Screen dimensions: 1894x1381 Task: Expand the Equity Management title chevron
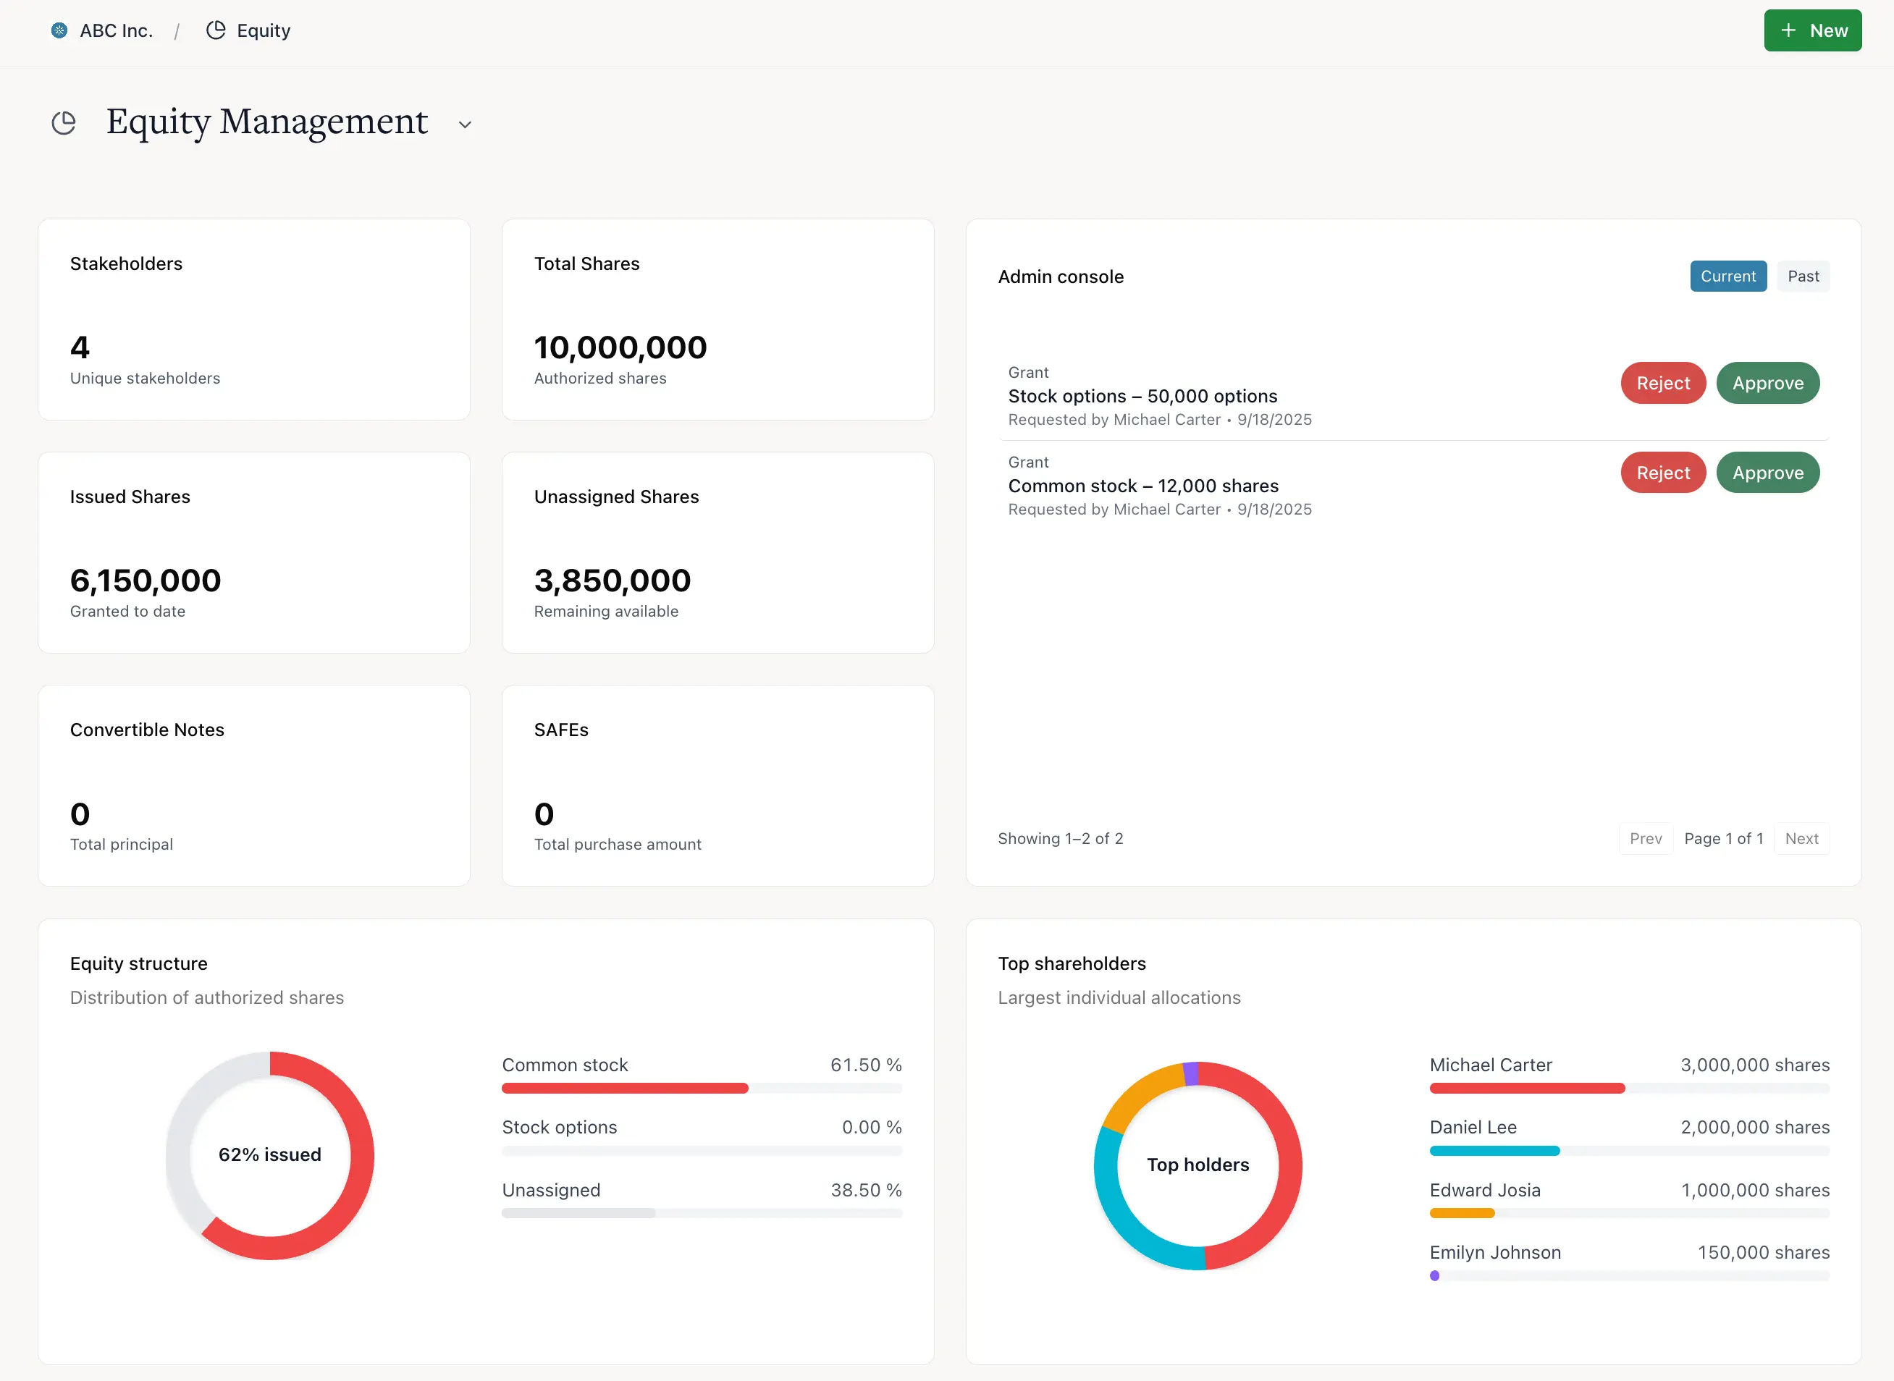click(465, 124)
